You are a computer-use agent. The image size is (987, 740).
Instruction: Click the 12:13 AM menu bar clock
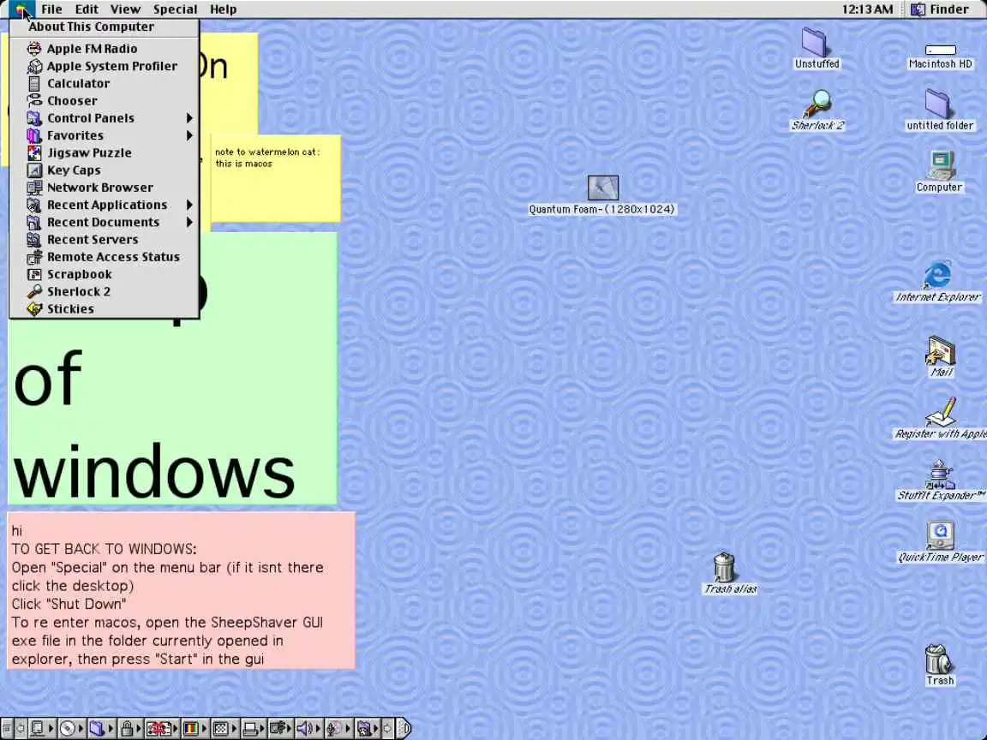867,9
